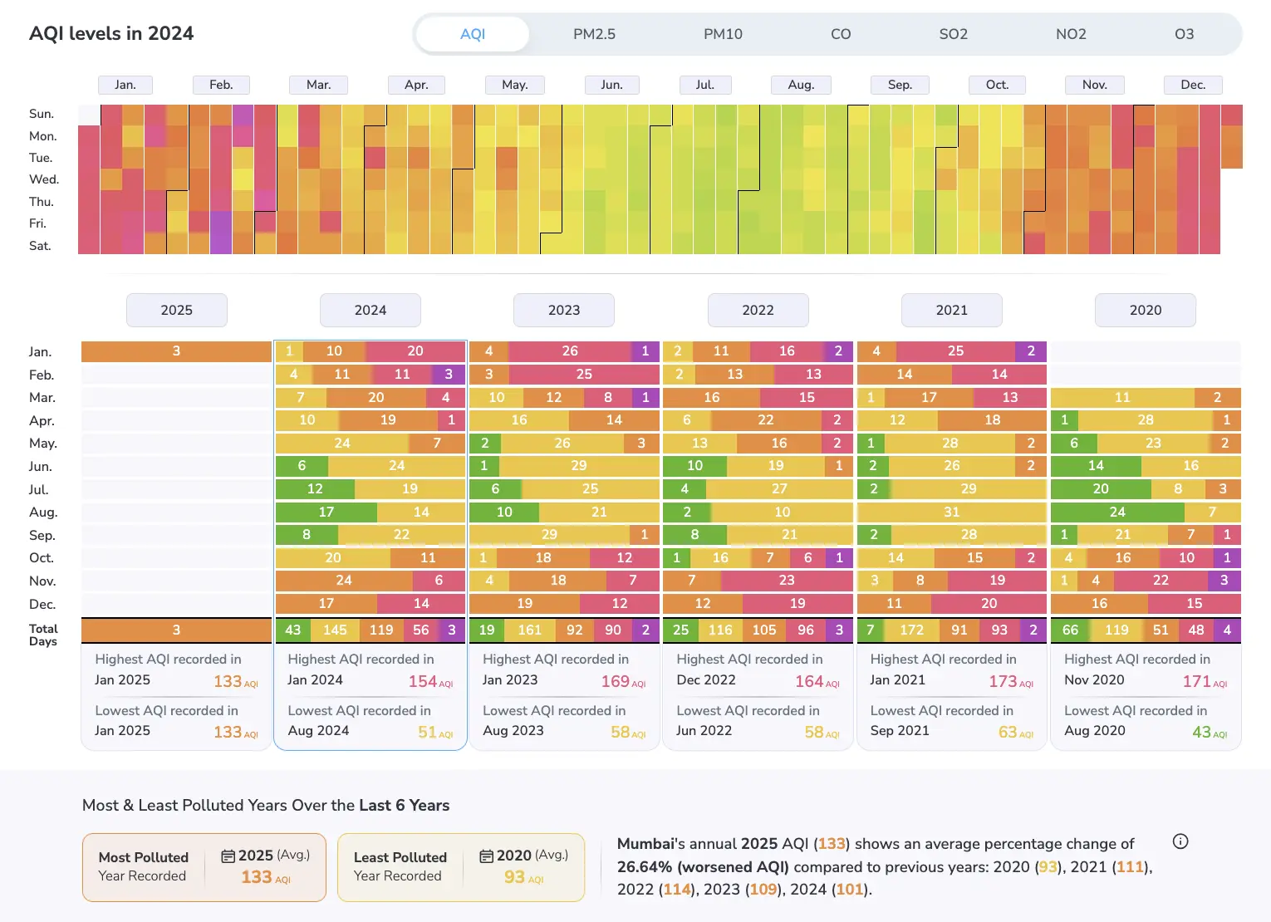The image size is (1271, 922).
Task: Click the Total Days row label
Action: (43, 635)
